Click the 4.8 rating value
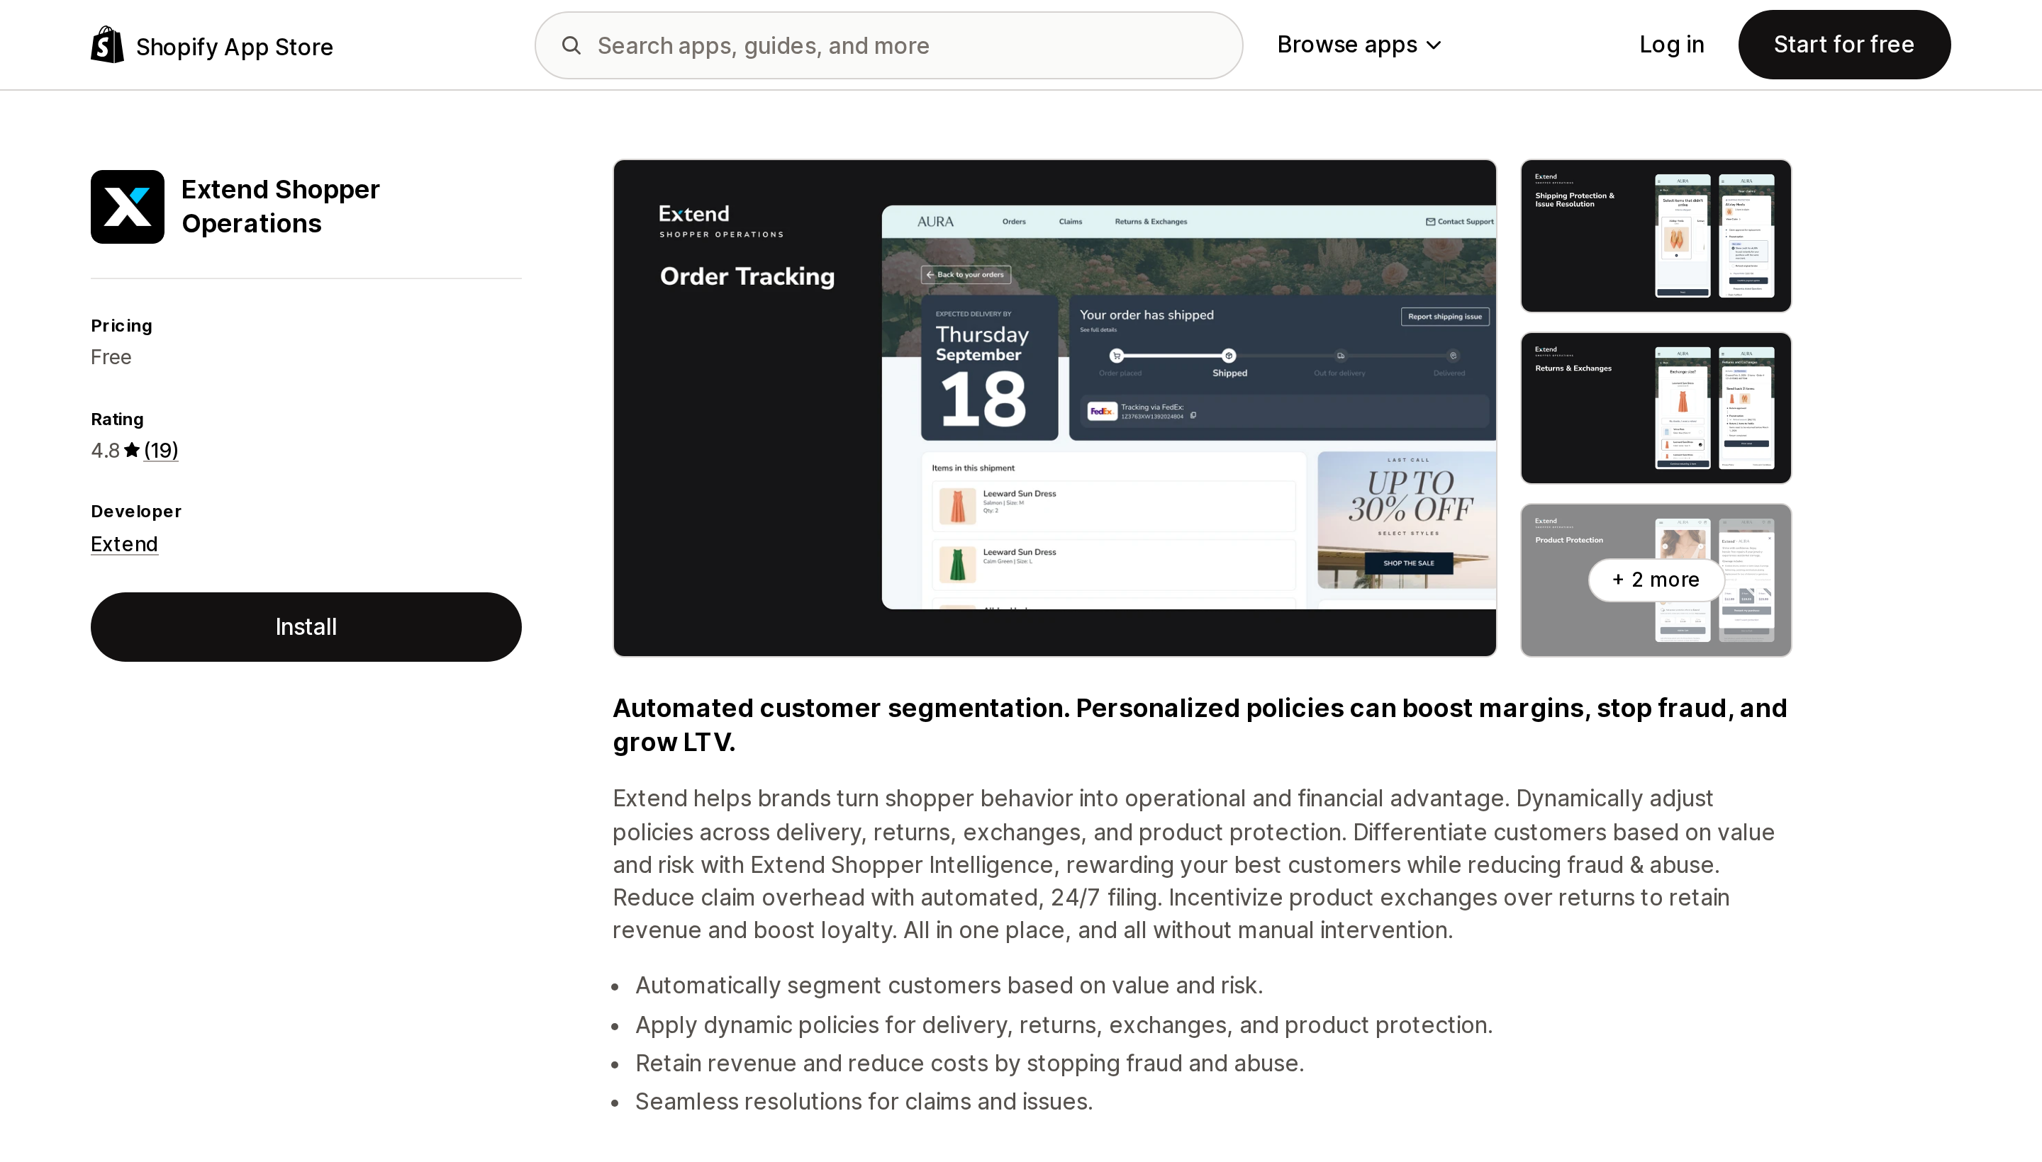The width and height of the screenshot is (2042, 1162). (x=106, y=450)
